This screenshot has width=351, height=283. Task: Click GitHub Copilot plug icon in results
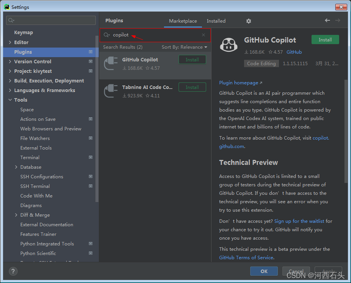coord(111,63)
